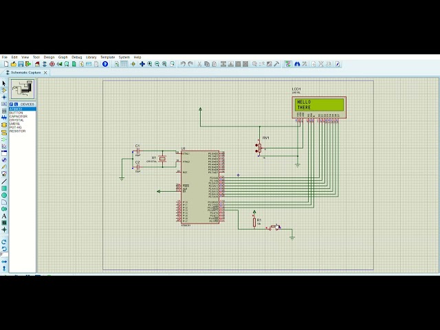The image size is (440, 330).
Task: Close the Schematic Capture tab
Action: [x=45, y=73]
